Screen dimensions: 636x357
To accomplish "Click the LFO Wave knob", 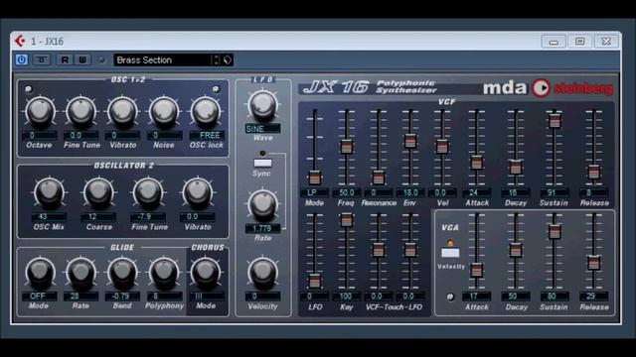I will click(262, 105).
